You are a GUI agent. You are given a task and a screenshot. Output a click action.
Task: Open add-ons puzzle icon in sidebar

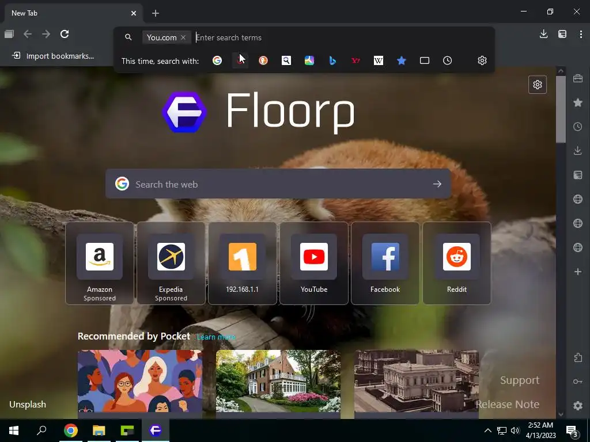point(577,357)
